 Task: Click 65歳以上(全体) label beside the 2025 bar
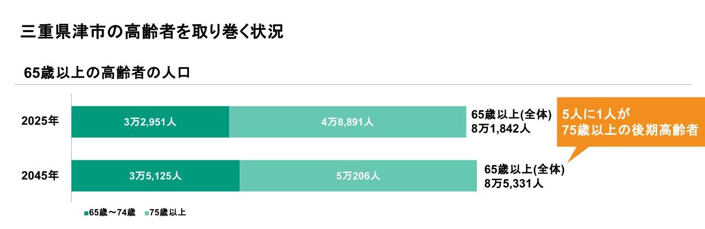pyautogui.click(x=511, y=115)
